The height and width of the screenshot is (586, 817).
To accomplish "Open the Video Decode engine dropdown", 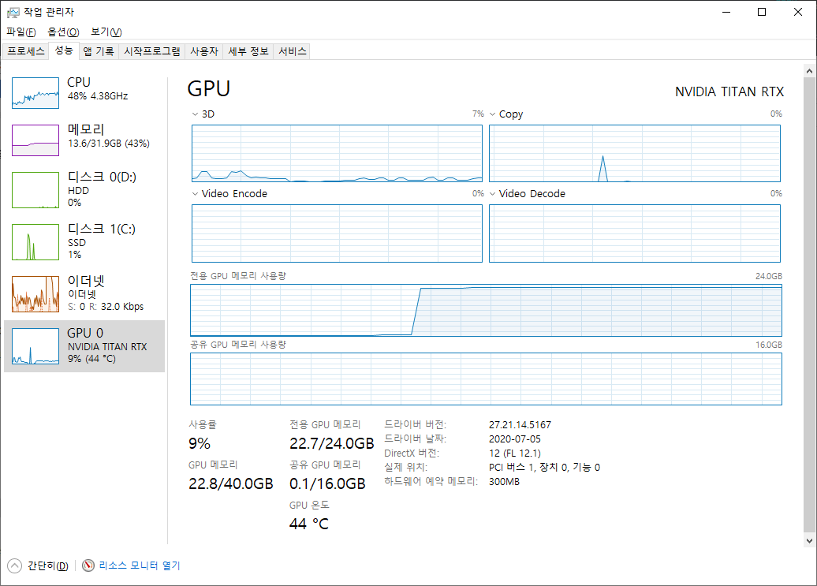I will click(492, 194).
